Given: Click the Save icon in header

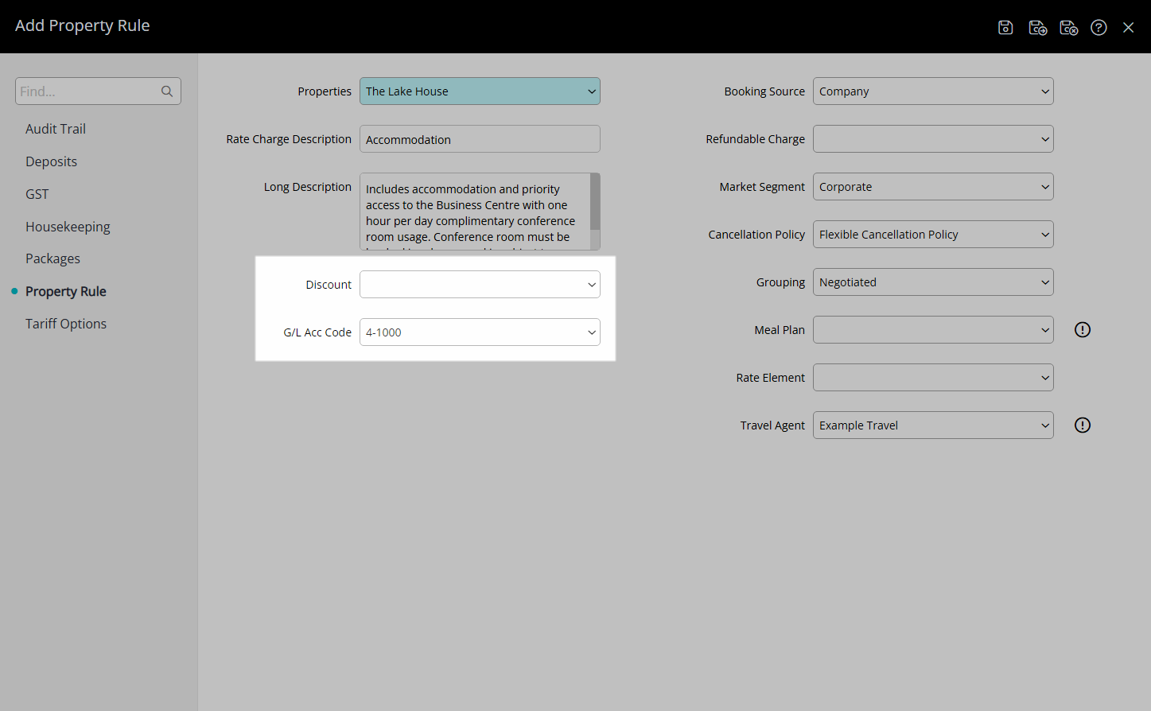Looking at the screenshot, I should (x=1005, y=28).
